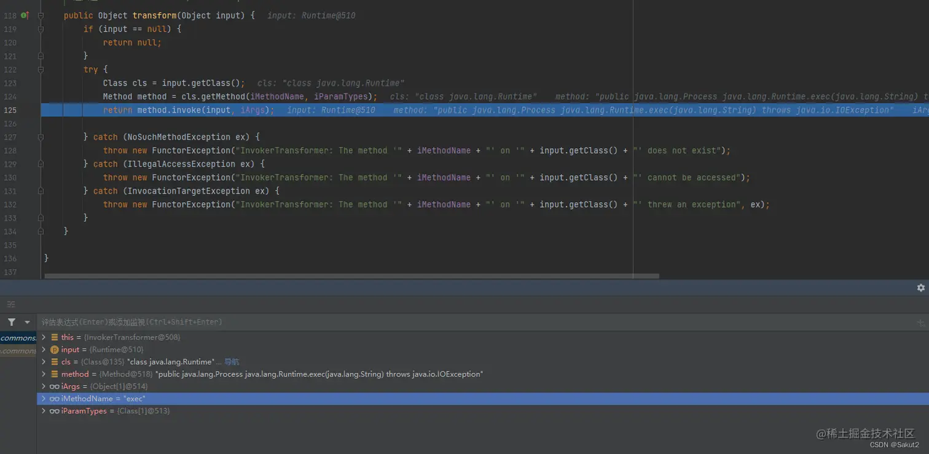Click the local variable icon of 'method'
This screenshot has height=454, width=929.
pos(55,374)
